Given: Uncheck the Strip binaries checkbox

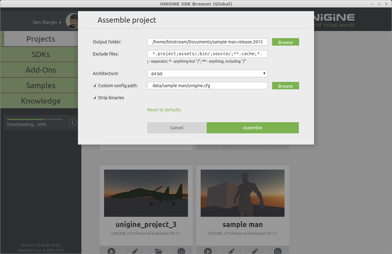Looking at the screenshot, I should [95, 98].
